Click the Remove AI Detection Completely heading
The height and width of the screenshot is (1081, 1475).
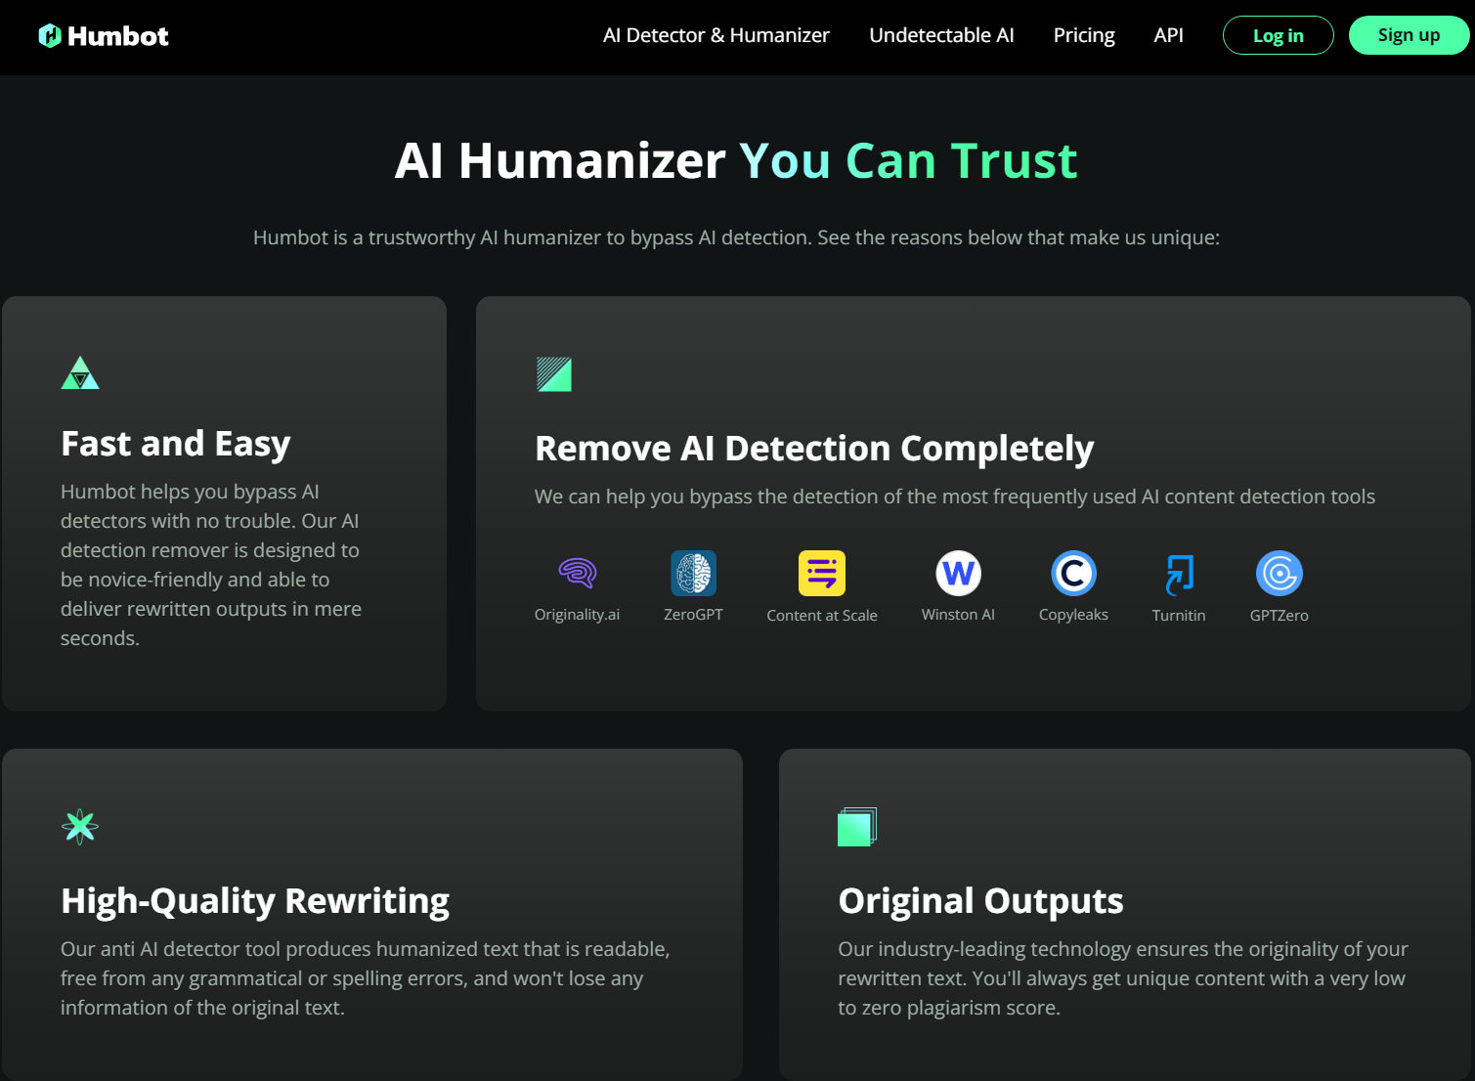(814, 449)
